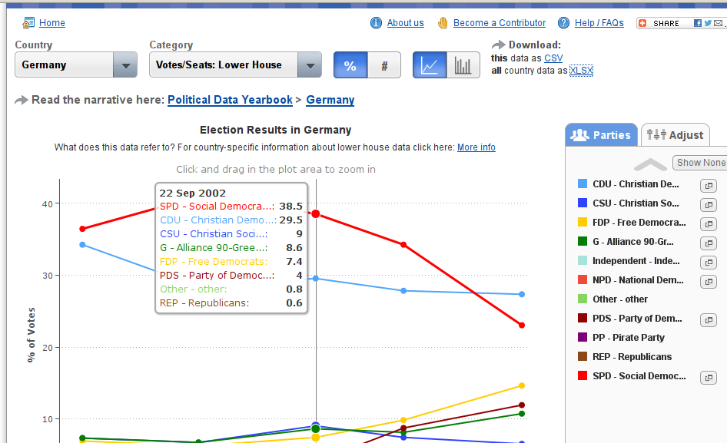The width and height of the screenshot is (727, 443).
Task: Click the pale teal Independent color swatch
Action: pyautogui.click(x=583, y=261)
